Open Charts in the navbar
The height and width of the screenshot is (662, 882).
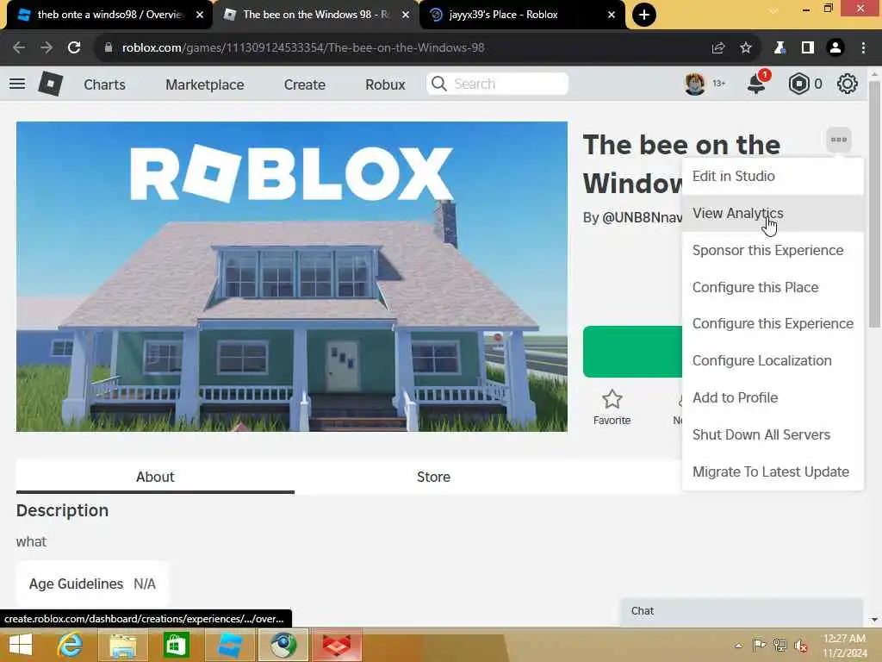click(x=104, y=84)
